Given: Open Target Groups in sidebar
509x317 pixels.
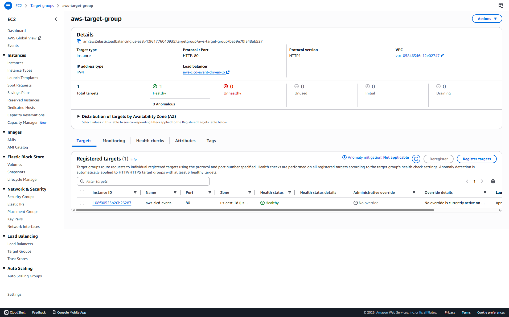Looking at the screenshot, I should [x=19, y=251].
